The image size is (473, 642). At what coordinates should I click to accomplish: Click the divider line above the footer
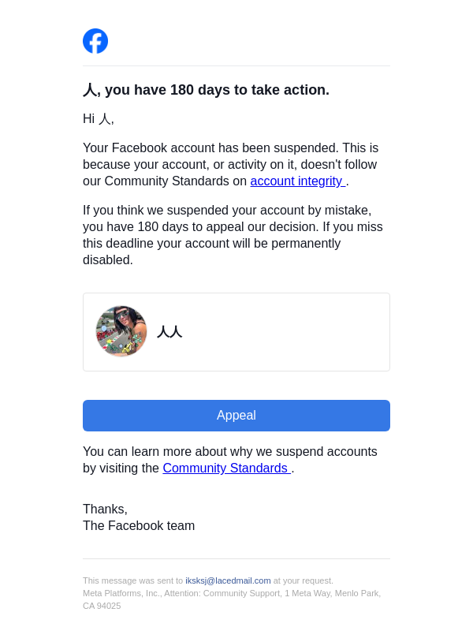[x=236, y=559]
